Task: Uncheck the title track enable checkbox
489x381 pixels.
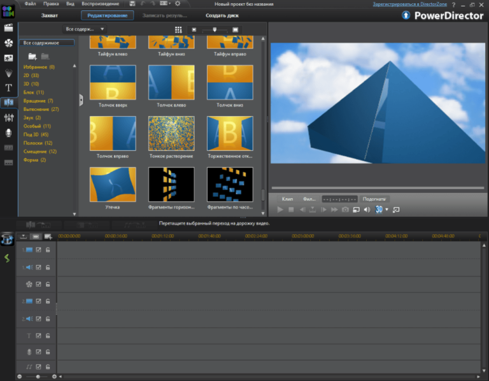Action: [38, 336]
